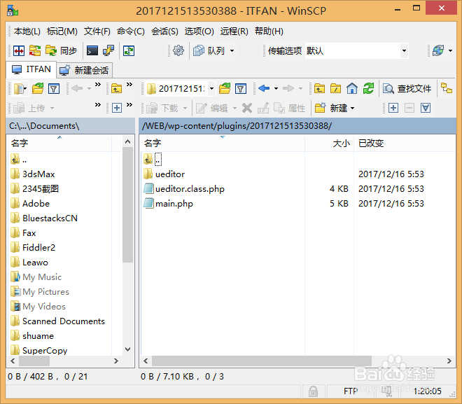The image size is (462, 404).
Task: Click the compare directories icon in main toolbar
Action: (x=19, y=50)
